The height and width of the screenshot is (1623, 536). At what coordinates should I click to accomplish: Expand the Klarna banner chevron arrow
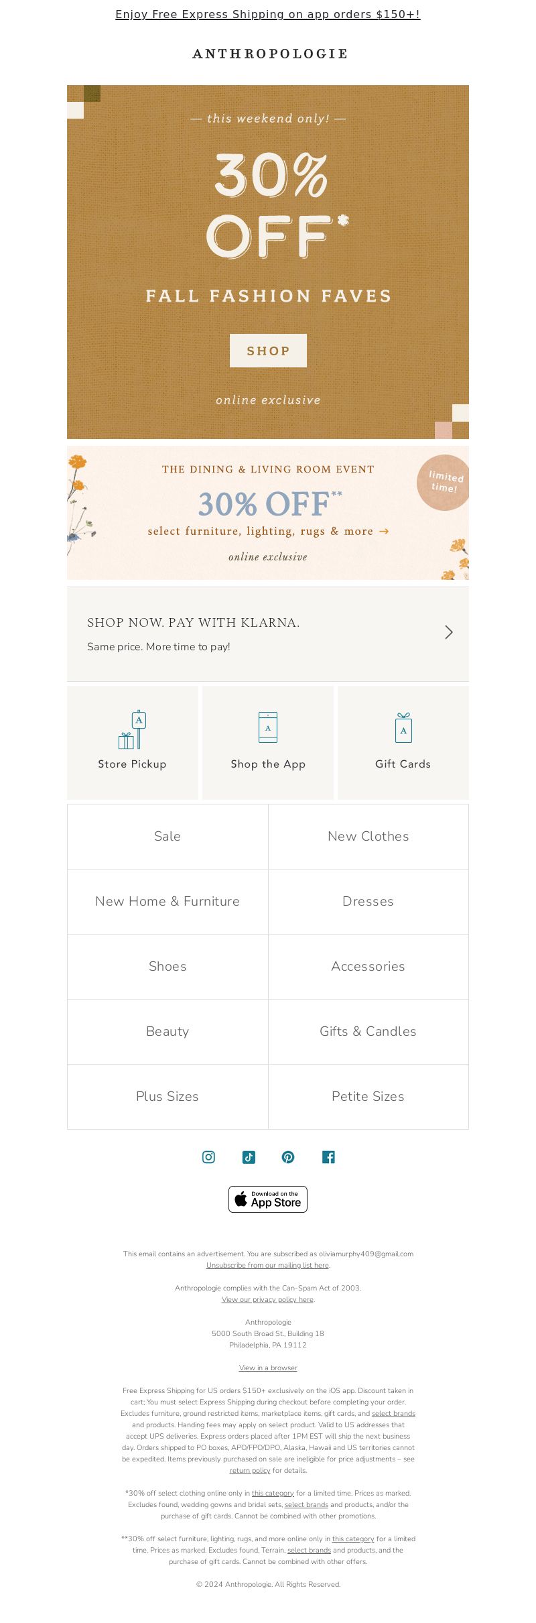click(449, 632)
